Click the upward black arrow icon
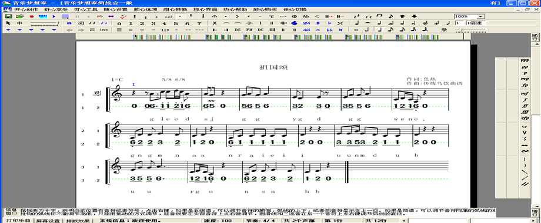Viewport: 541px width, 223px height. coord(402,16)
